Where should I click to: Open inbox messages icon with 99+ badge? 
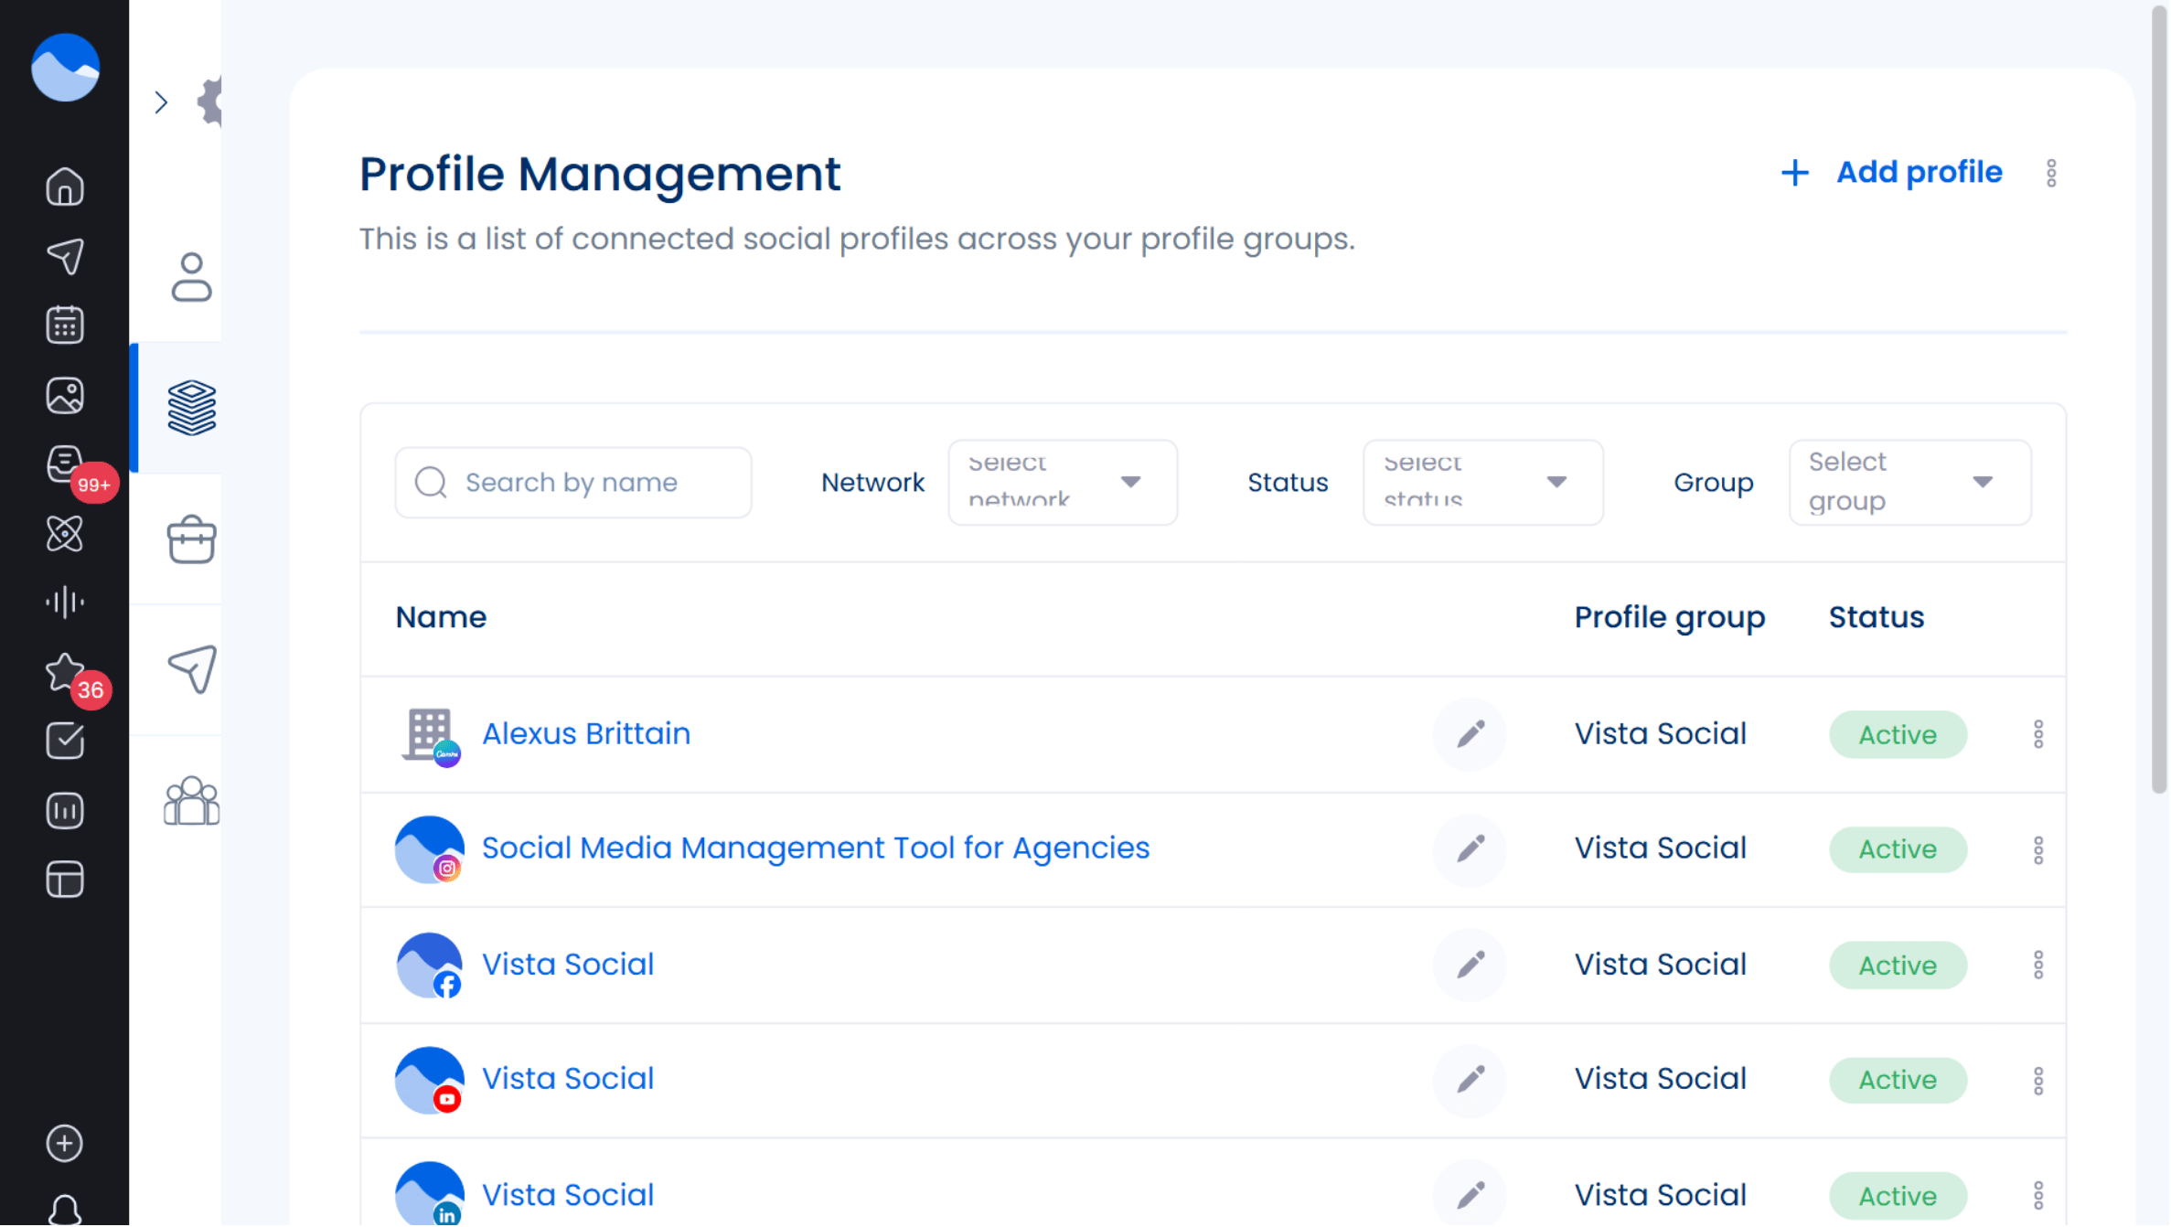click(66, 465)
